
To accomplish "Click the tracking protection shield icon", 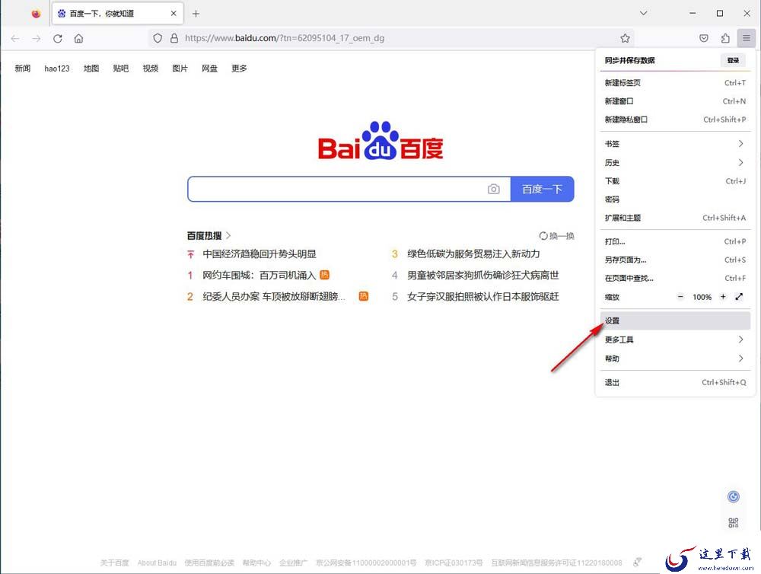I will [158, 38].
